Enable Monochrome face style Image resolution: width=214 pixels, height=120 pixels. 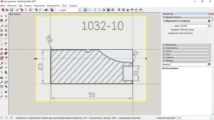113,10
